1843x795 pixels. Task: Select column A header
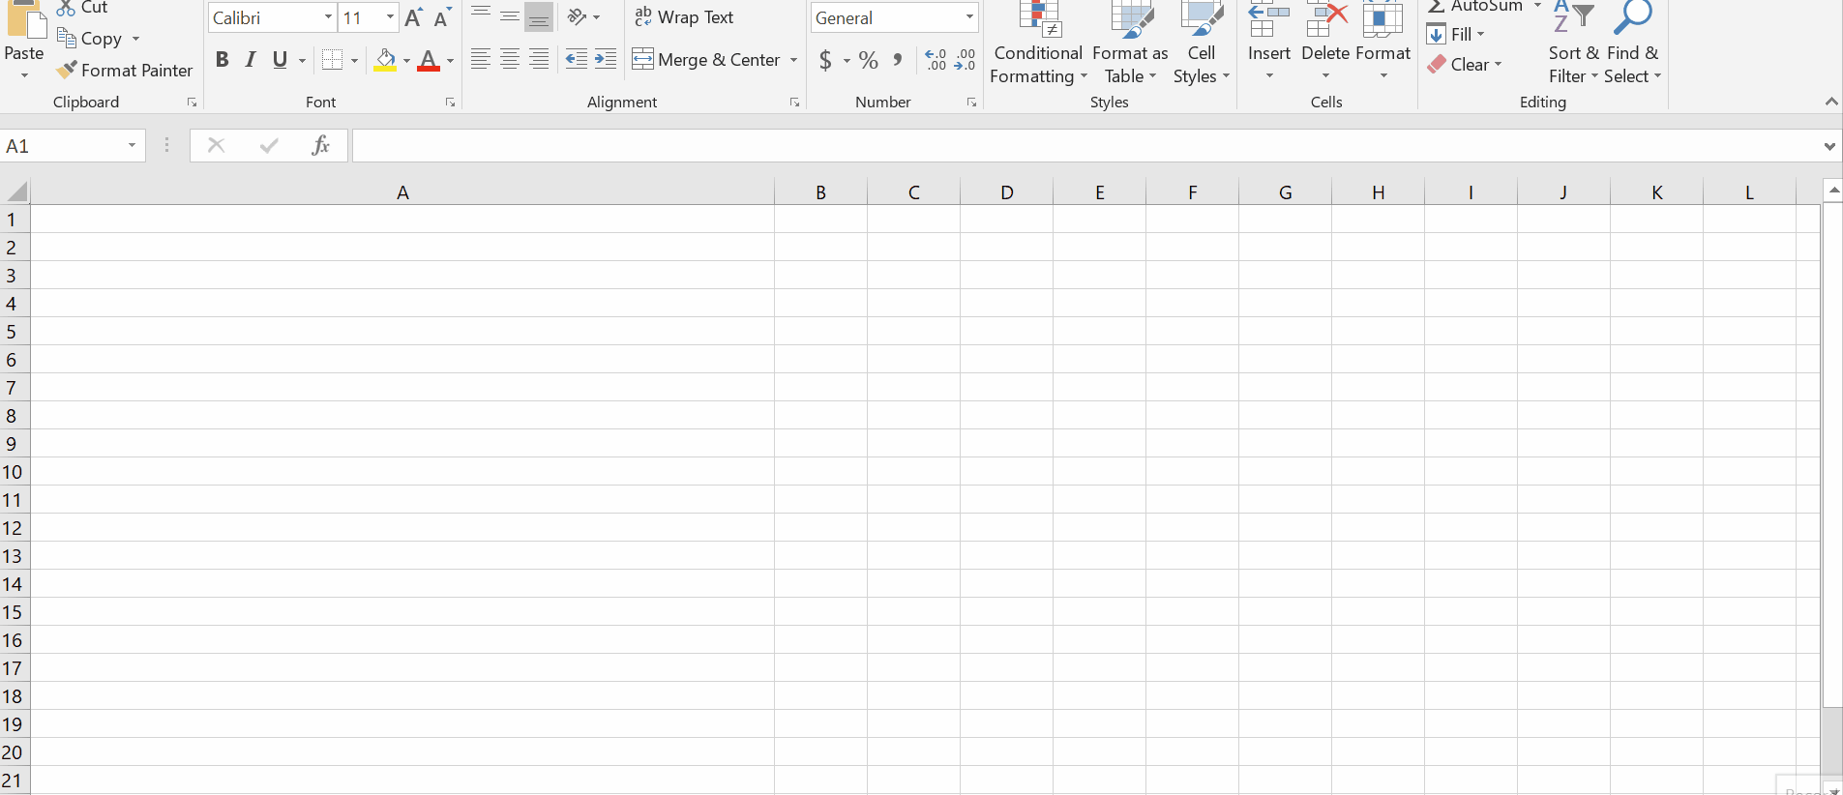click(402, 192)
